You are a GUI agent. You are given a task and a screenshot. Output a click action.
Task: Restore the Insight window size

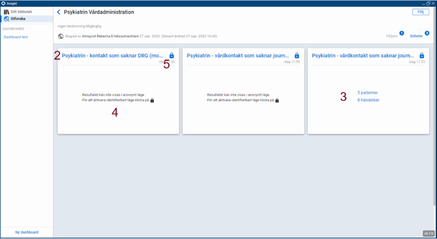429,3
